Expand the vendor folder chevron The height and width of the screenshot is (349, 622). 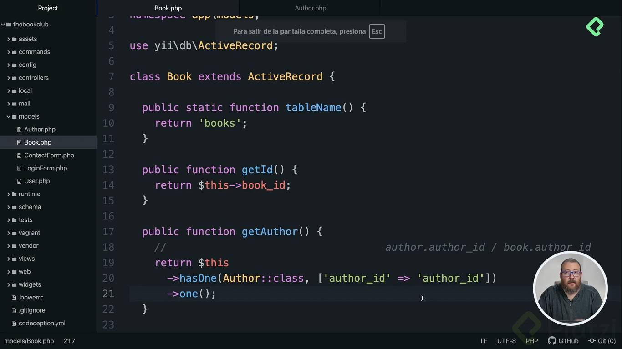coord(9,246)
